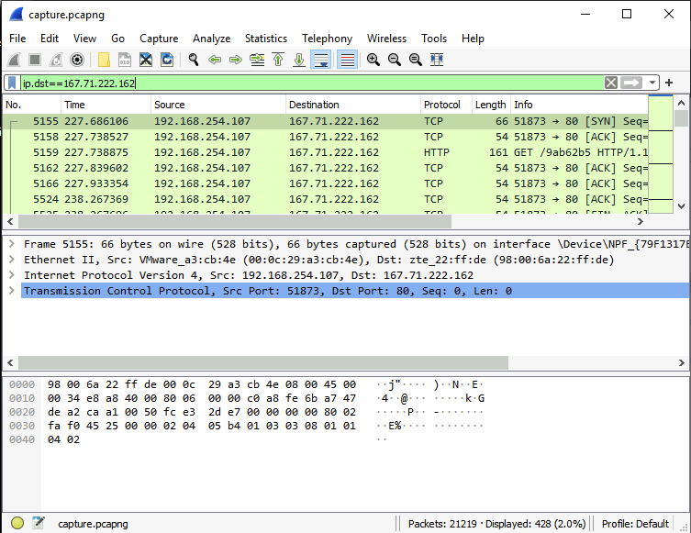Open the Wireless menu
The width and height of the screenshot is (691, 533).
click(386, 39)
